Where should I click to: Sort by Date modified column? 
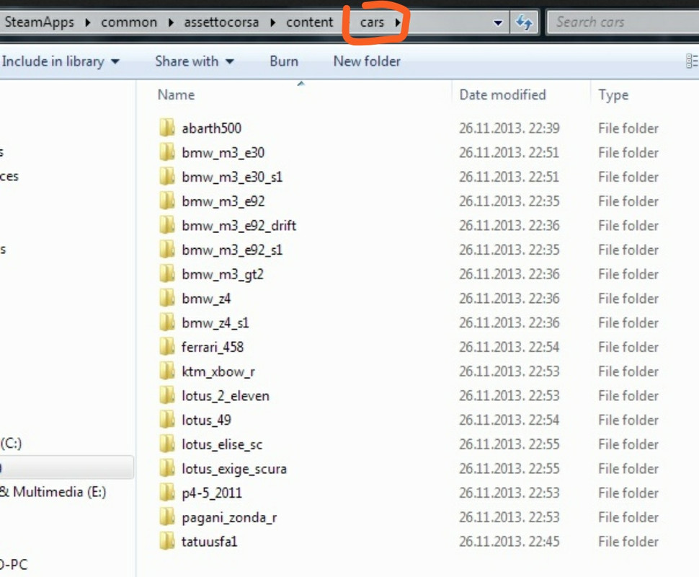click(x=502, y=94)
